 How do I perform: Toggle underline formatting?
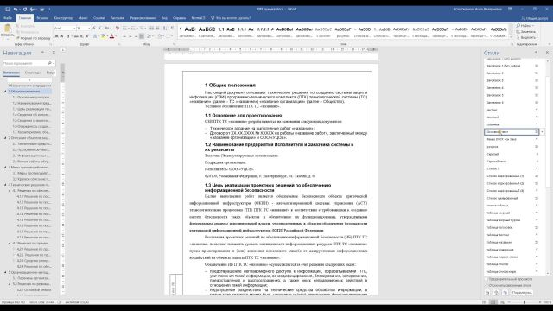(x=67, y=36)
